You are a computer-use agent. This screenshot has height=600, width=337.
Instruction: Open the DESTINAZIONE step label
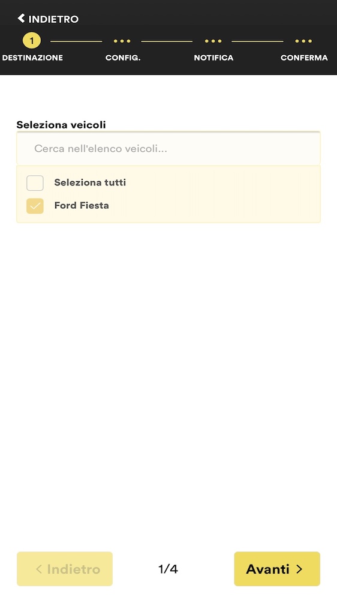tap(32, 58)
